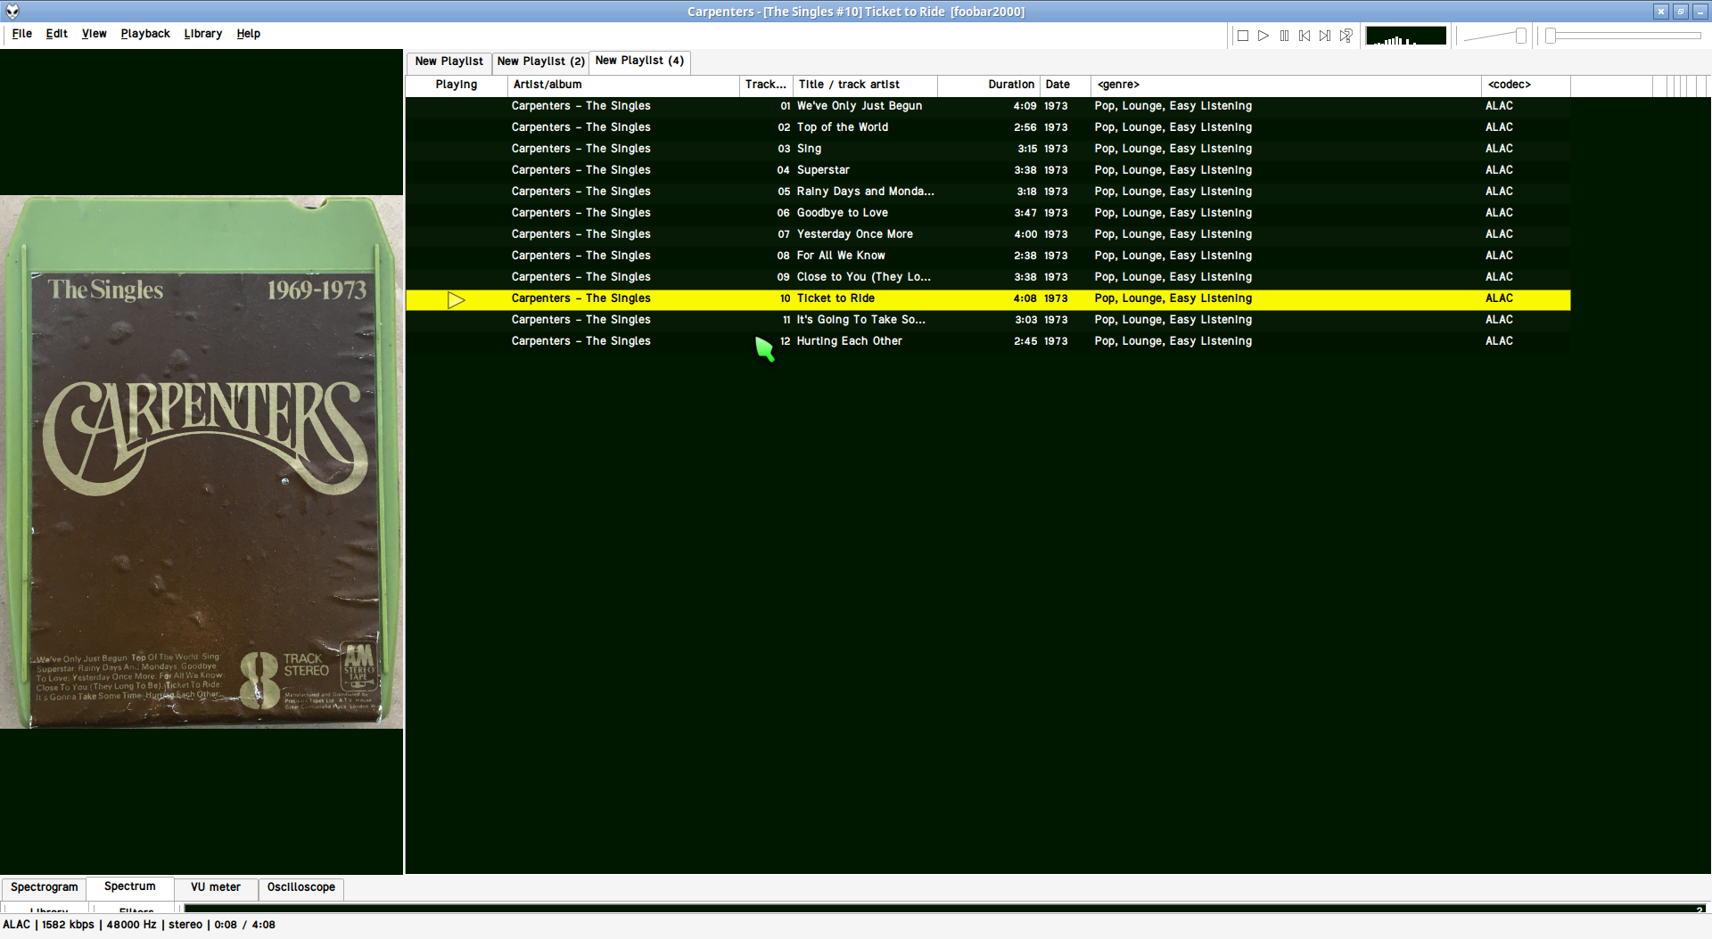Select highlighted track 10 Ticket to Ride
Viewport: 1712px width, 939px height.
coord(988,299)
